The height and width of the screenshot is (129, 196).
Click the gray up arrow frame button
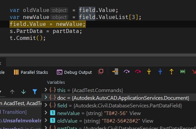(x=12, y=92)
